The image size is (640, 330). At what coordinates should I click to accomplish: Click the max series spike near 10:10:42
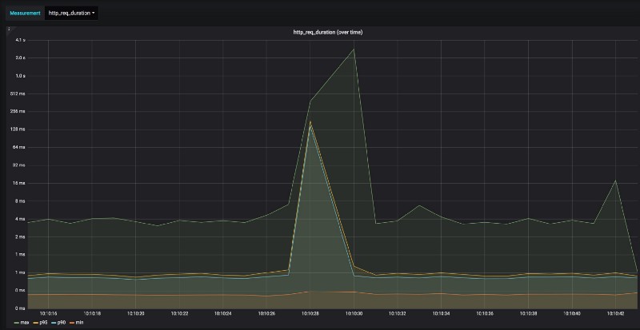click(x=615, y=181)
